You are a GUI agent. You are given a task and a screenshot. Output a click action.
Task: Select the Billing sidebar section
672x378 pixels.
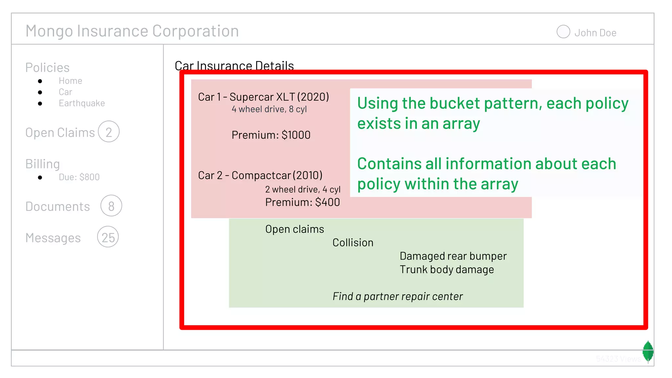tap(43, 164)
